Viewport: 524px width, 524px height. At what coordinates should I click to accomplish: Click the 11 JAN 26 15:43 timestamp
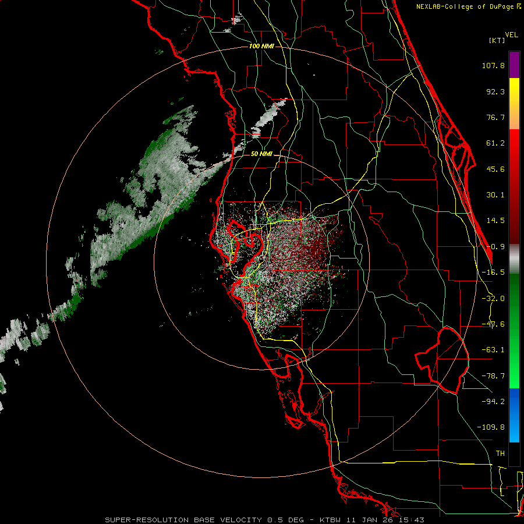click(x=385, y=520)
